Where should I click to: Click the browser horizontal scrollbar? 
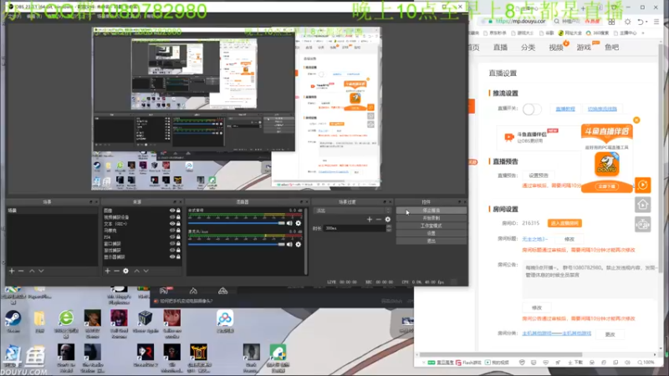(x=501, y=354)
